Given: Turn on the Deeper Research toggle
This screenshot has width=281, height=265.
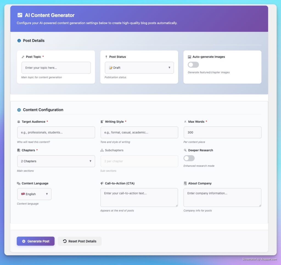Looking at the screenshot, I should tap(189, 158).
